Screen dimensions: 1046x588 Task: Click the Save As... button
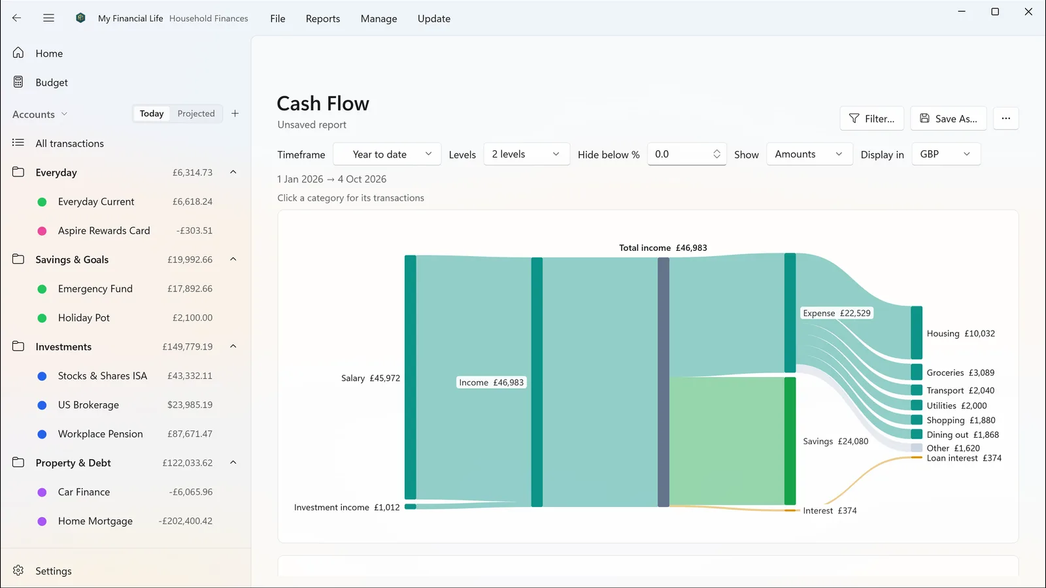pos(949,118)
